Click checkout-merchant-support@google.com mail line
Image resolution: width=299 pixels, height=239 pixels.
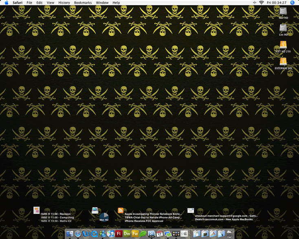pyautogui.click(x=226, y=216)
